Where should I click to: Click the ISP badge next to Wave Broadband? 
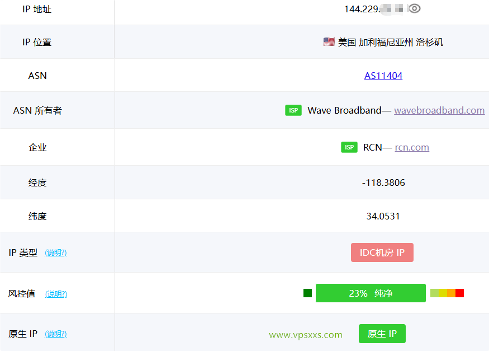coord(293,110)
